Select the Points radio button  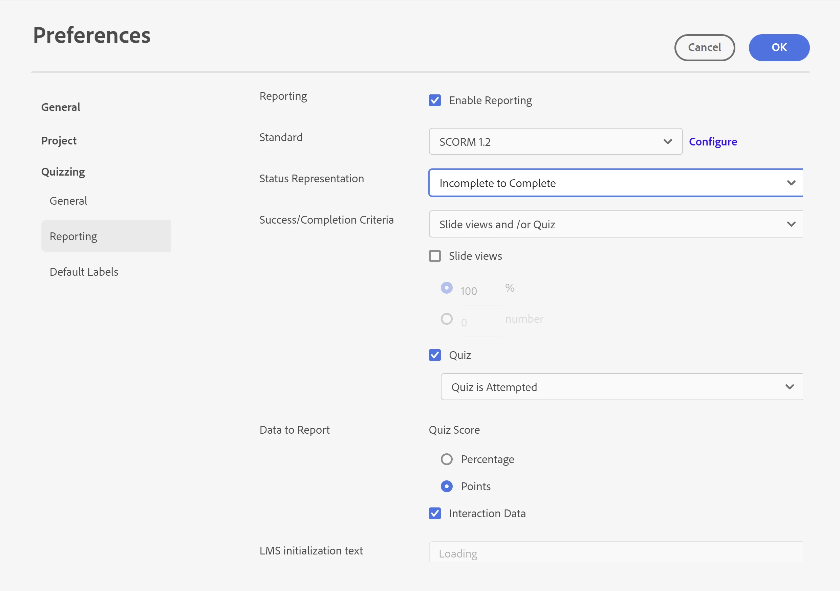[446, 486]
